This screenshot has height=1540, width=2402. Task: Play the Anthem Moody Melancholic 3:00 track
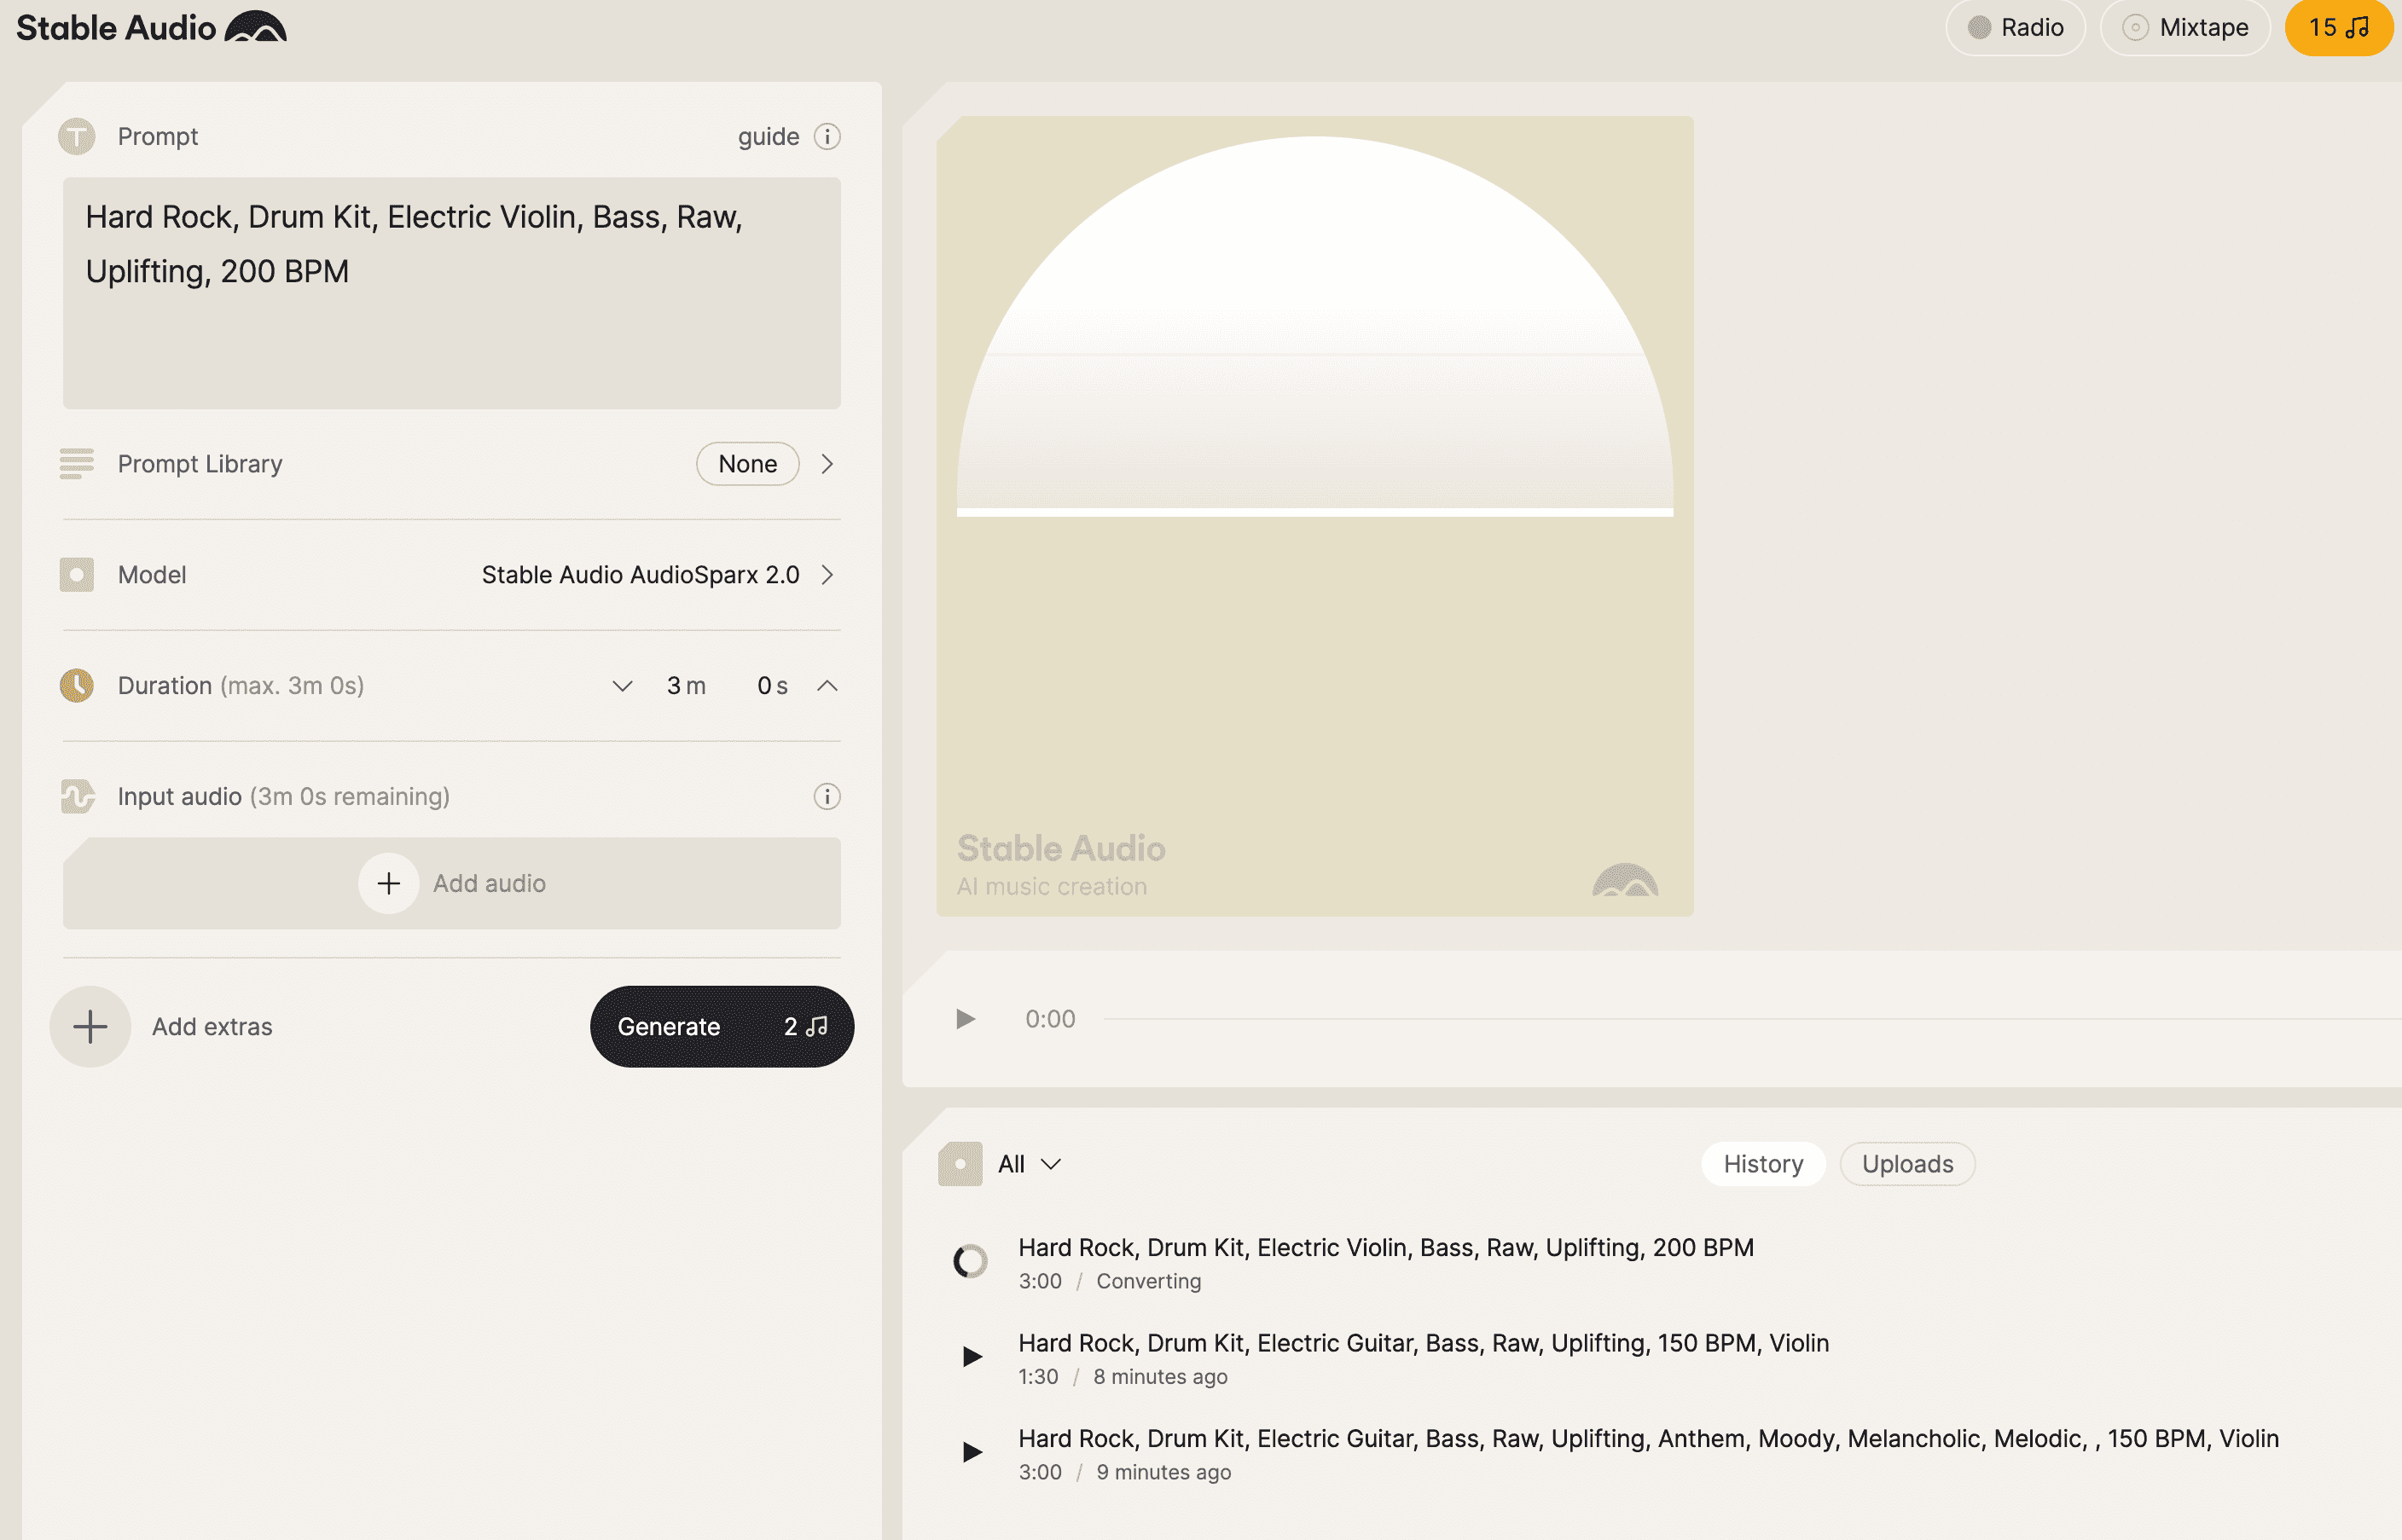tap(971, 1452)
